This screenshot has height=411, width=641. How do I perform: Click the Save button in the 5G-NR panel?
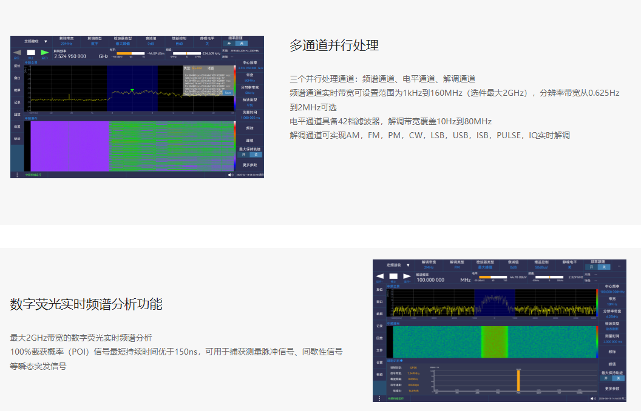[x=228, y=93]
